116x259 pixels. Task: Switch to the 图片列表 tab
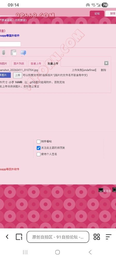pyautogui.click(x=19, y=64)
